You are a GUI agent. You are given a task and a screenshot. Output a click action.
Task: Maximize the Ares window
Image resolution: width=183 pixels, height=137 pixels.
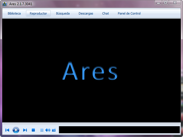[165, 3]
